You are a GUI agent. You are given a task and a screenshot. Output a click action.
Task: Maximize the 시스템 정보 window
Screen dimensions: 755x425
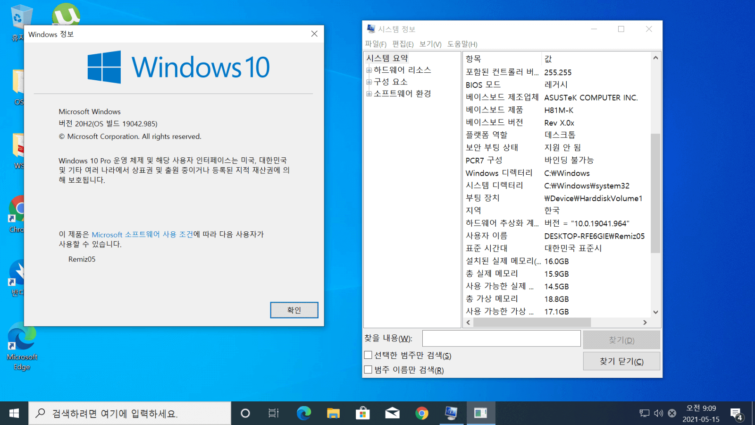tap(621, 29)
